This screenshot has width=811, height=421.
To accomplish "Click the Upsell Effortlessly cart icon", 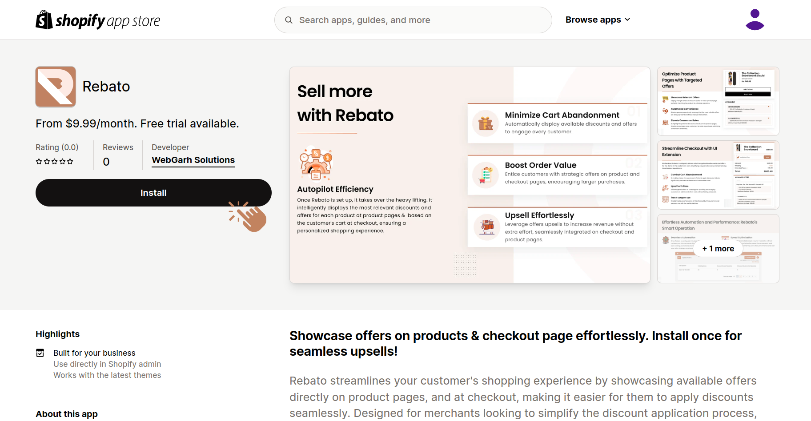I will click(x=487, y=227).
